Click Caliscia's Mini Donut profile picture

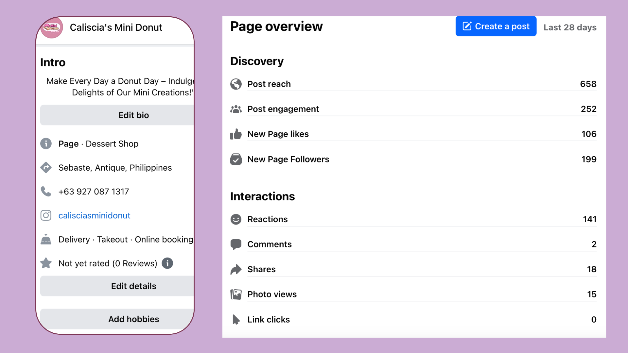coord(52,28)
